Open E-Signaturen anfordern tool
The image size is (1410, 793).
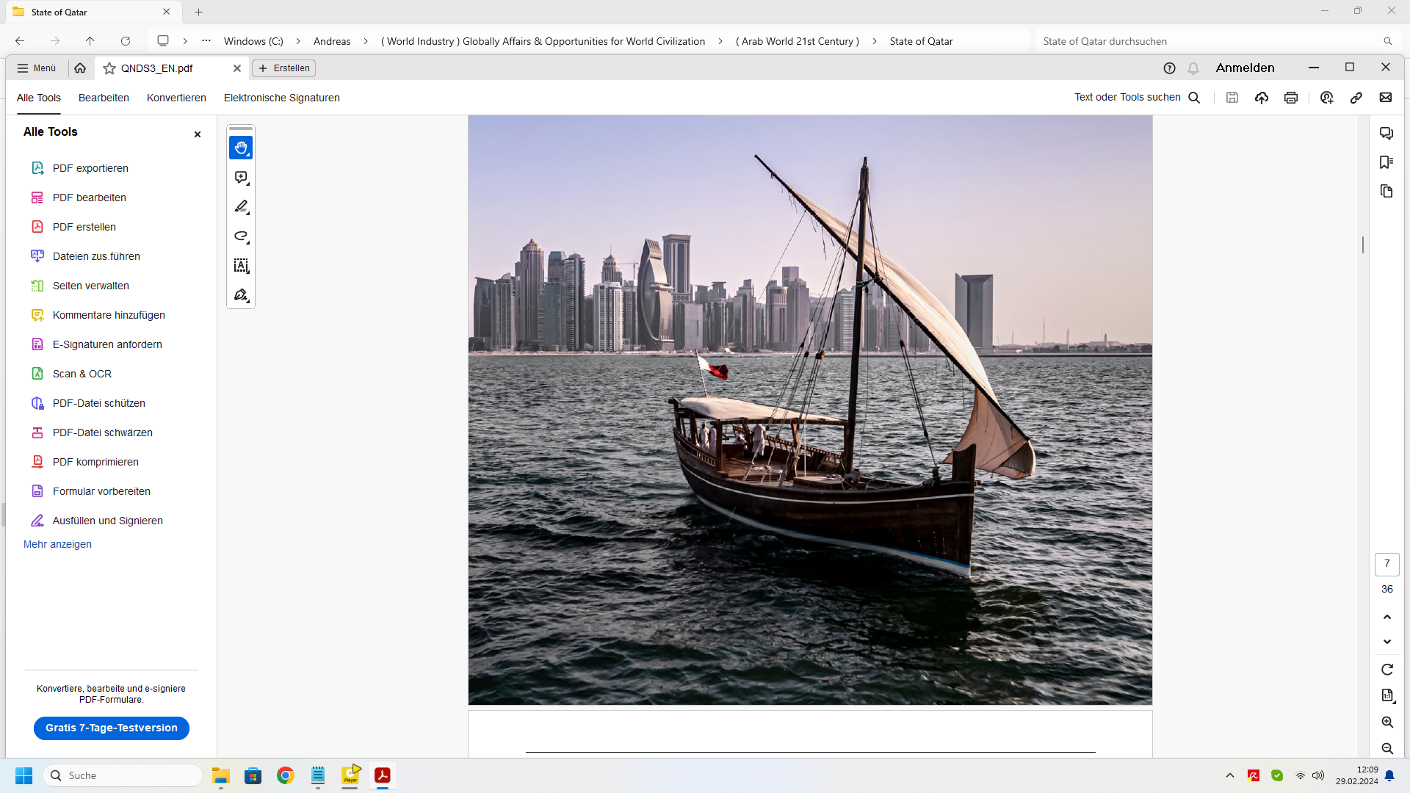[x=106, y=344]
